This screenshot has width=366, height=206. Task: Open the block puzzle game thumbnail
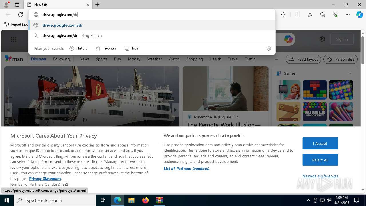[x=315, y=90]
